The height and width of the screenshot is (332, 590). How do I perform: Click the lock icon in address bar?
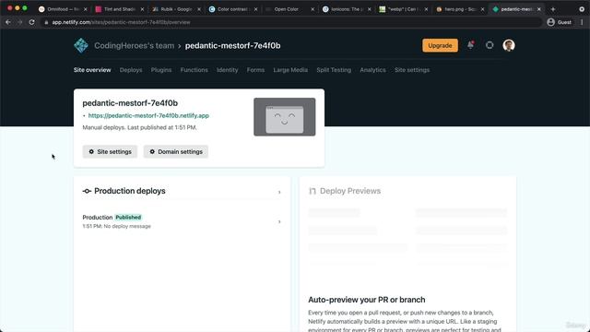[46, 22]
